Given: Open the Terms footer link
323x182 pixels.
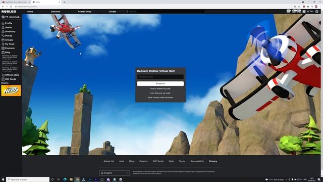Looking at the screenshot, I should tap(182, 161).
